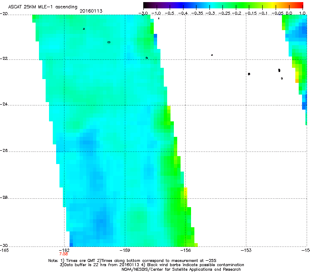The height and width of the screenshot is (272, 310).
Task: Click the -0.05 color scale label
Action: pos(277,13)
